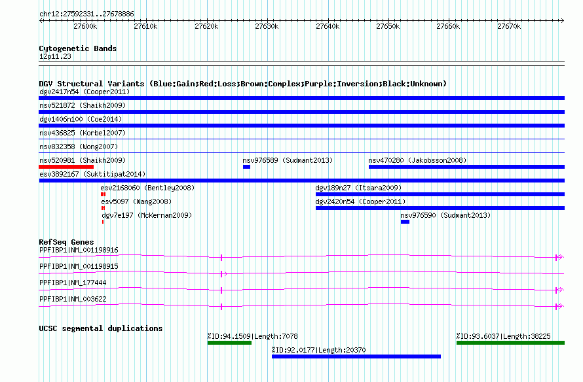Click the 27630k ruler tick label
Viewport: 583px width, 382px height.
(x=267, y=27)
